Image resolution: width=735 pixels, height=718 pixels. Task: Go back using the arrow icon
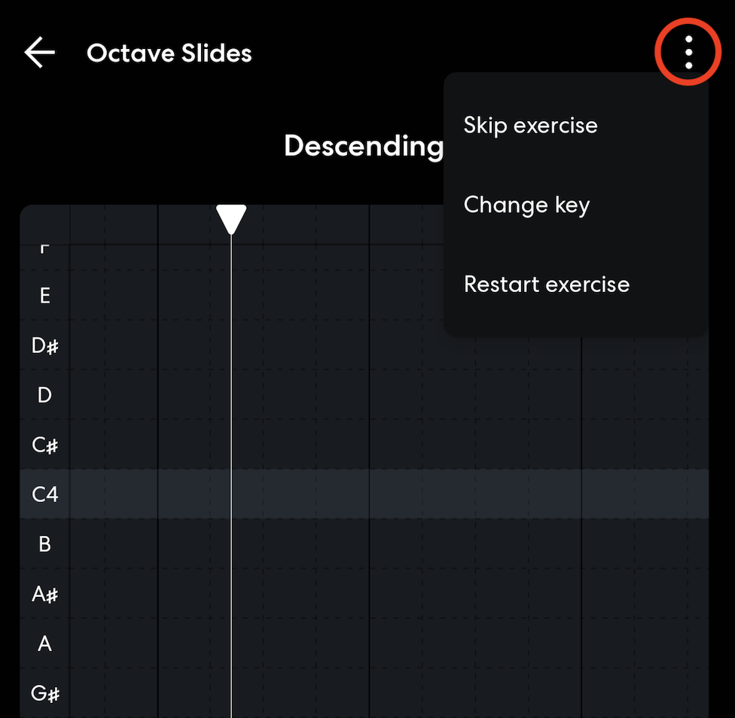pos(39,53)
